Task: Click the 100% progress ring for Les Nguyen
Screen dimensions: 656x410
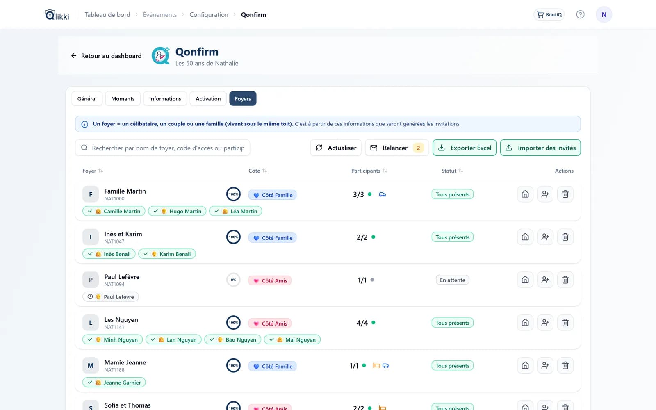Action: click(x=233, y=323)
